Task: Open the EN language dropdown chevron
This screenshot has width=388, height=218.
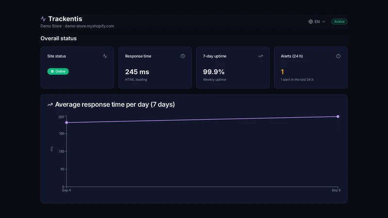Action: point(323,22)
